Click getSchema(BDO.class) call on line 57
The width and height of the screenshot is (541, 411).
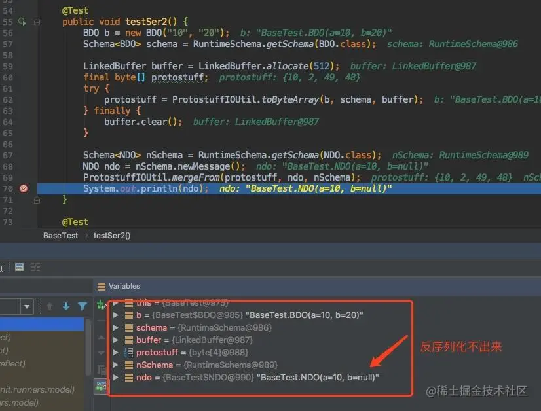pos(321,44)
